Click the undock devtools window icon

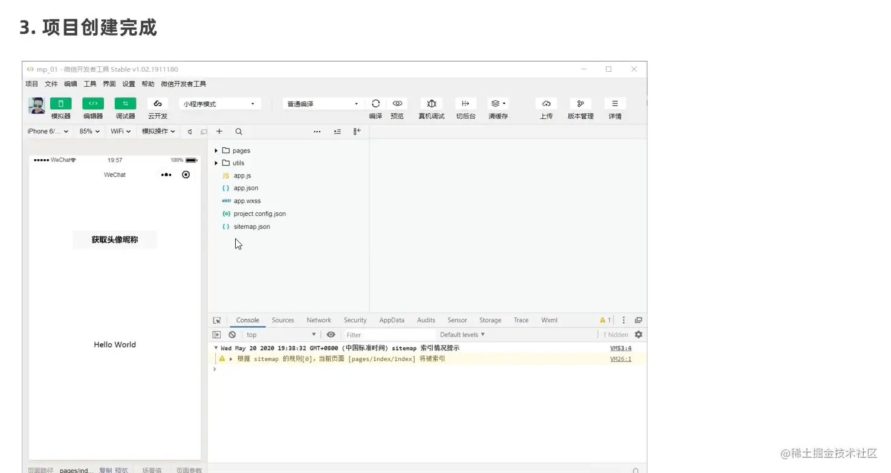tap(638, 320)
